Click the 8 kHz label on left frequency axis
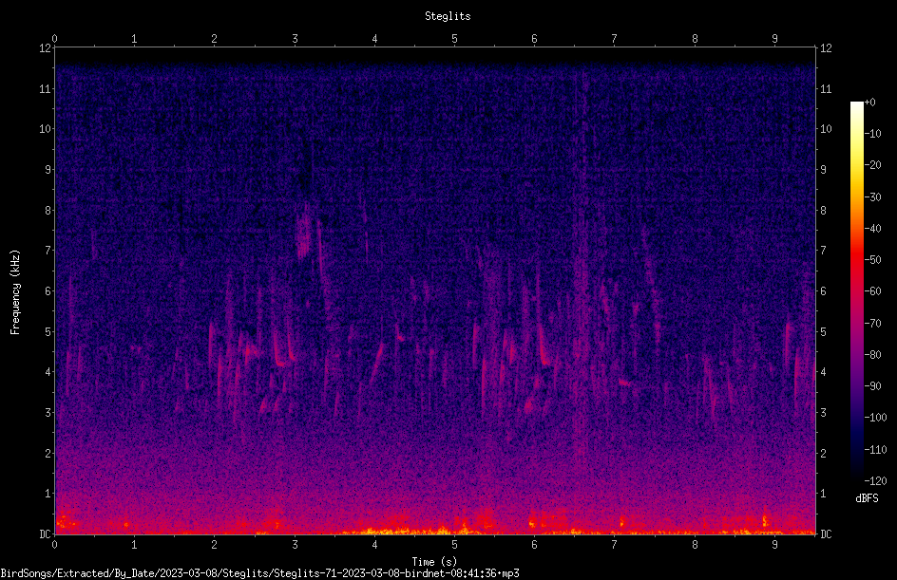The height and width of the screenshot is (580, 897). pyautogui.click(x=48, y=210)
